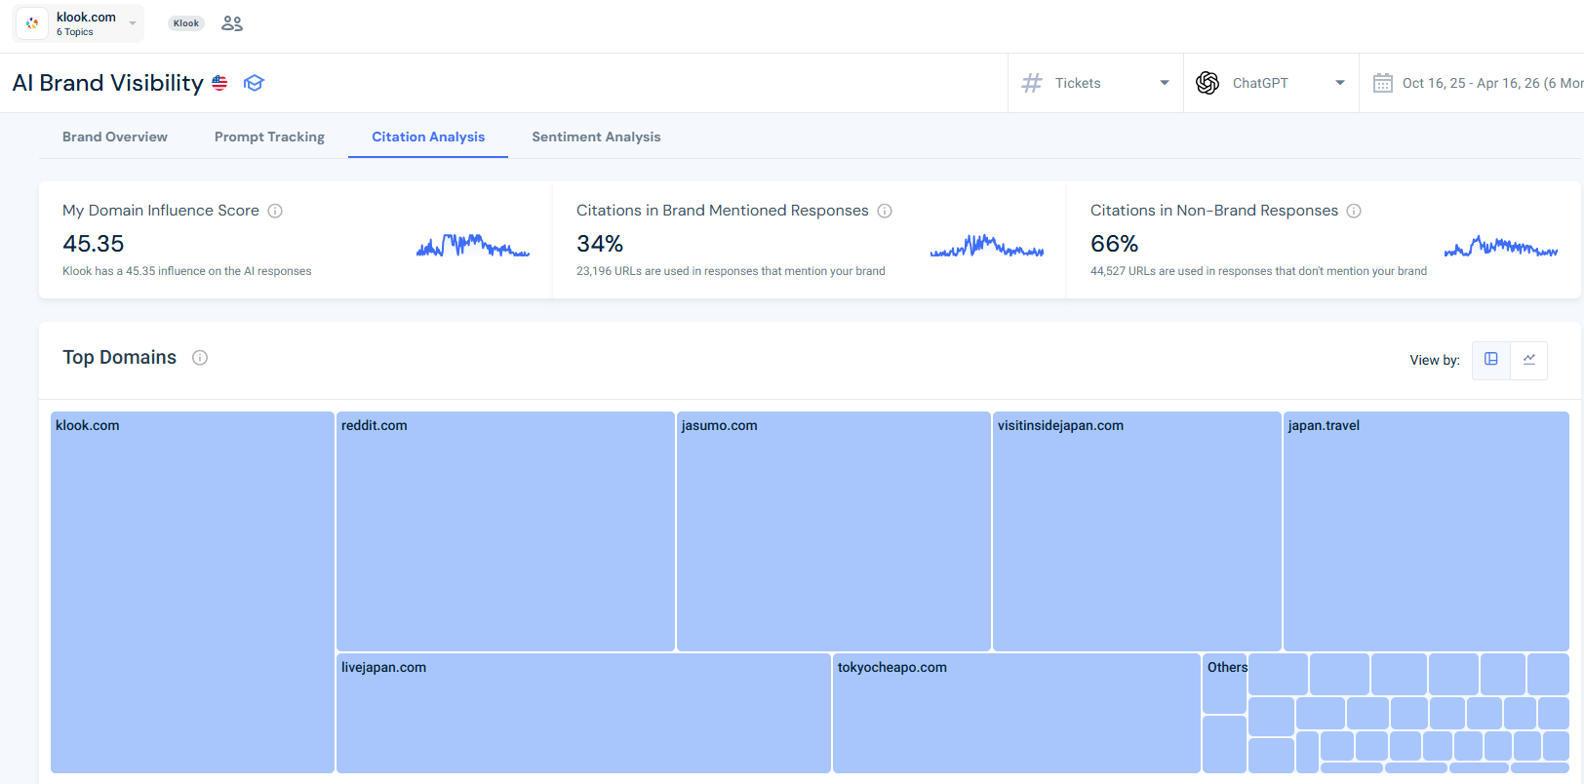Screen dimensions: 1584x784
Task: Click the US flag country icon
Action: click(x=219, y=83)
